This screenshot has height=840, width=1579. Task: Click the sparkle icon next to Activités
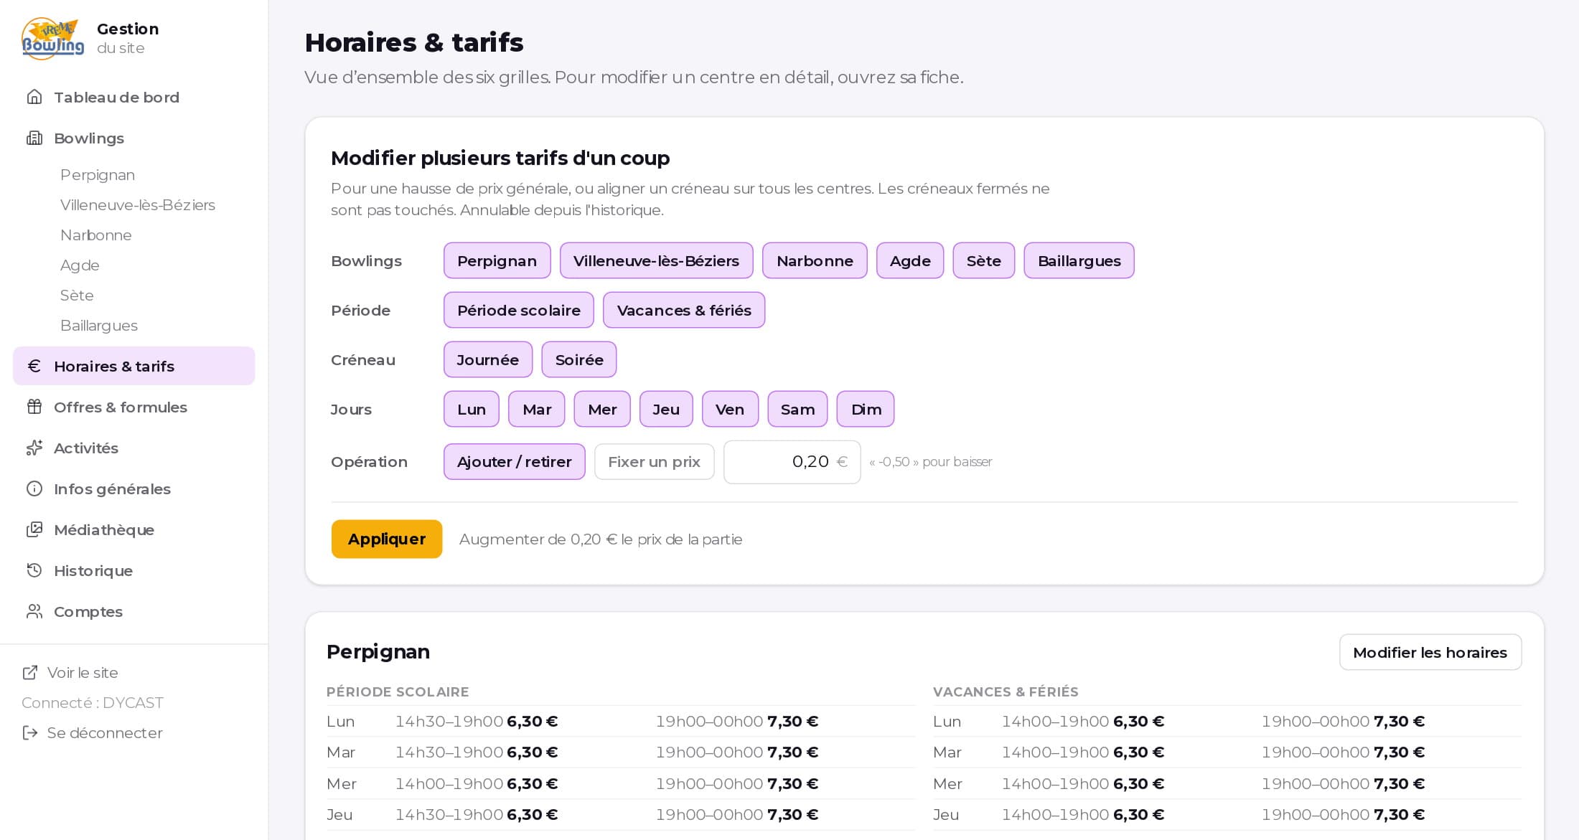click(x=34, y=448)
